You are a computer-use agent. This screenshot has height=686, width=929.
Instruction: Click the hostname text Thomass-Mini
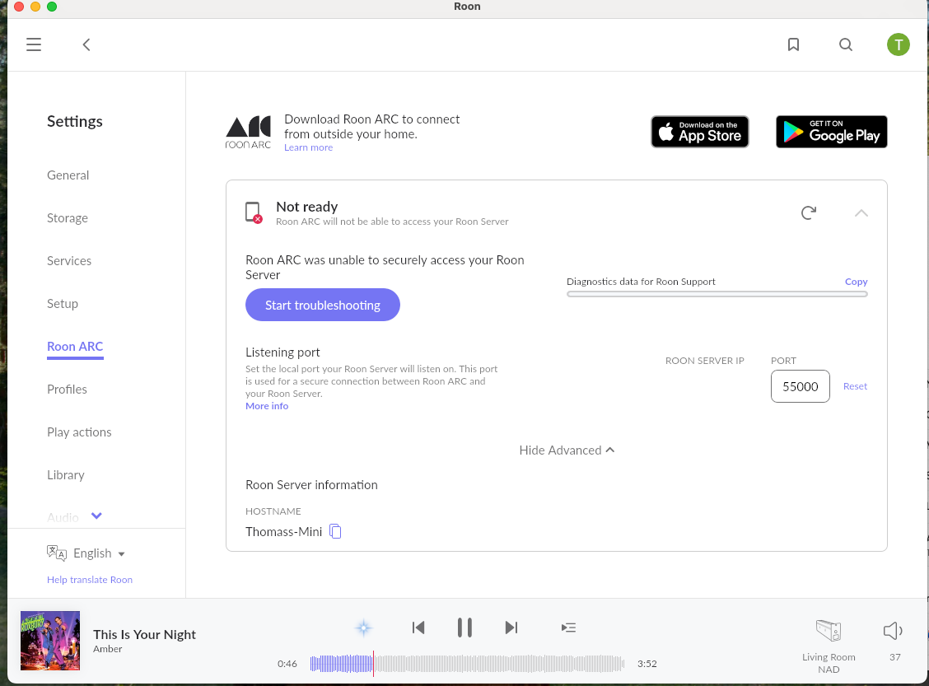pyautogui.click(x=284, y=531)
